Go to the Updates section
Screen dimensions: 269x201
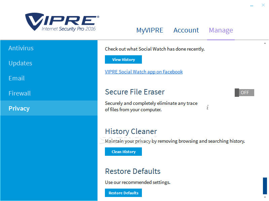pyautogui.click(x=49, y=63)
